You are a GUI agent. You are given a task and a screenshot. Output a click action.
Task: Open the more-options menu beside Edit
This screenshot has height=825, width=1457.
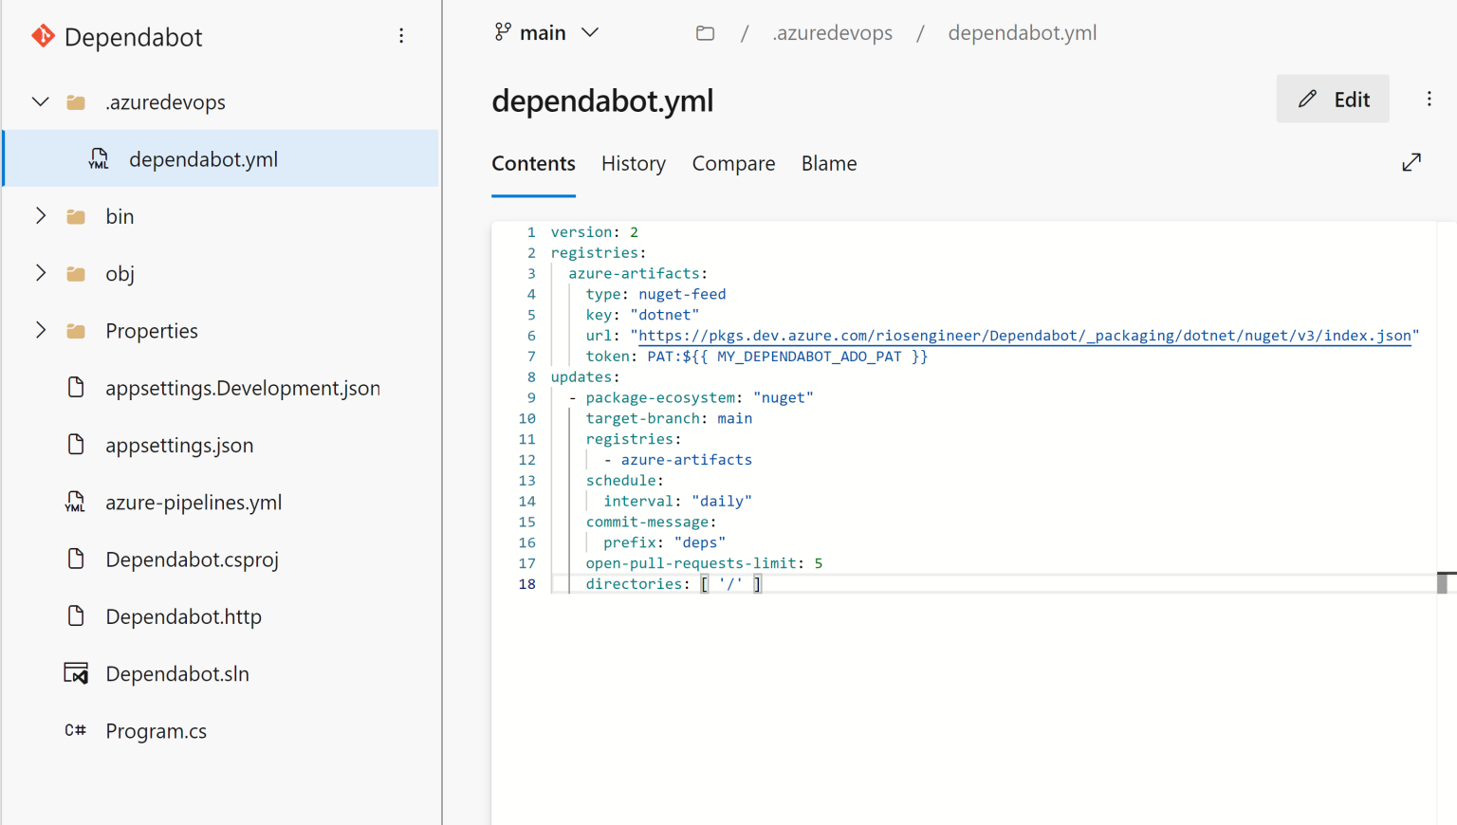[1429, 99]
